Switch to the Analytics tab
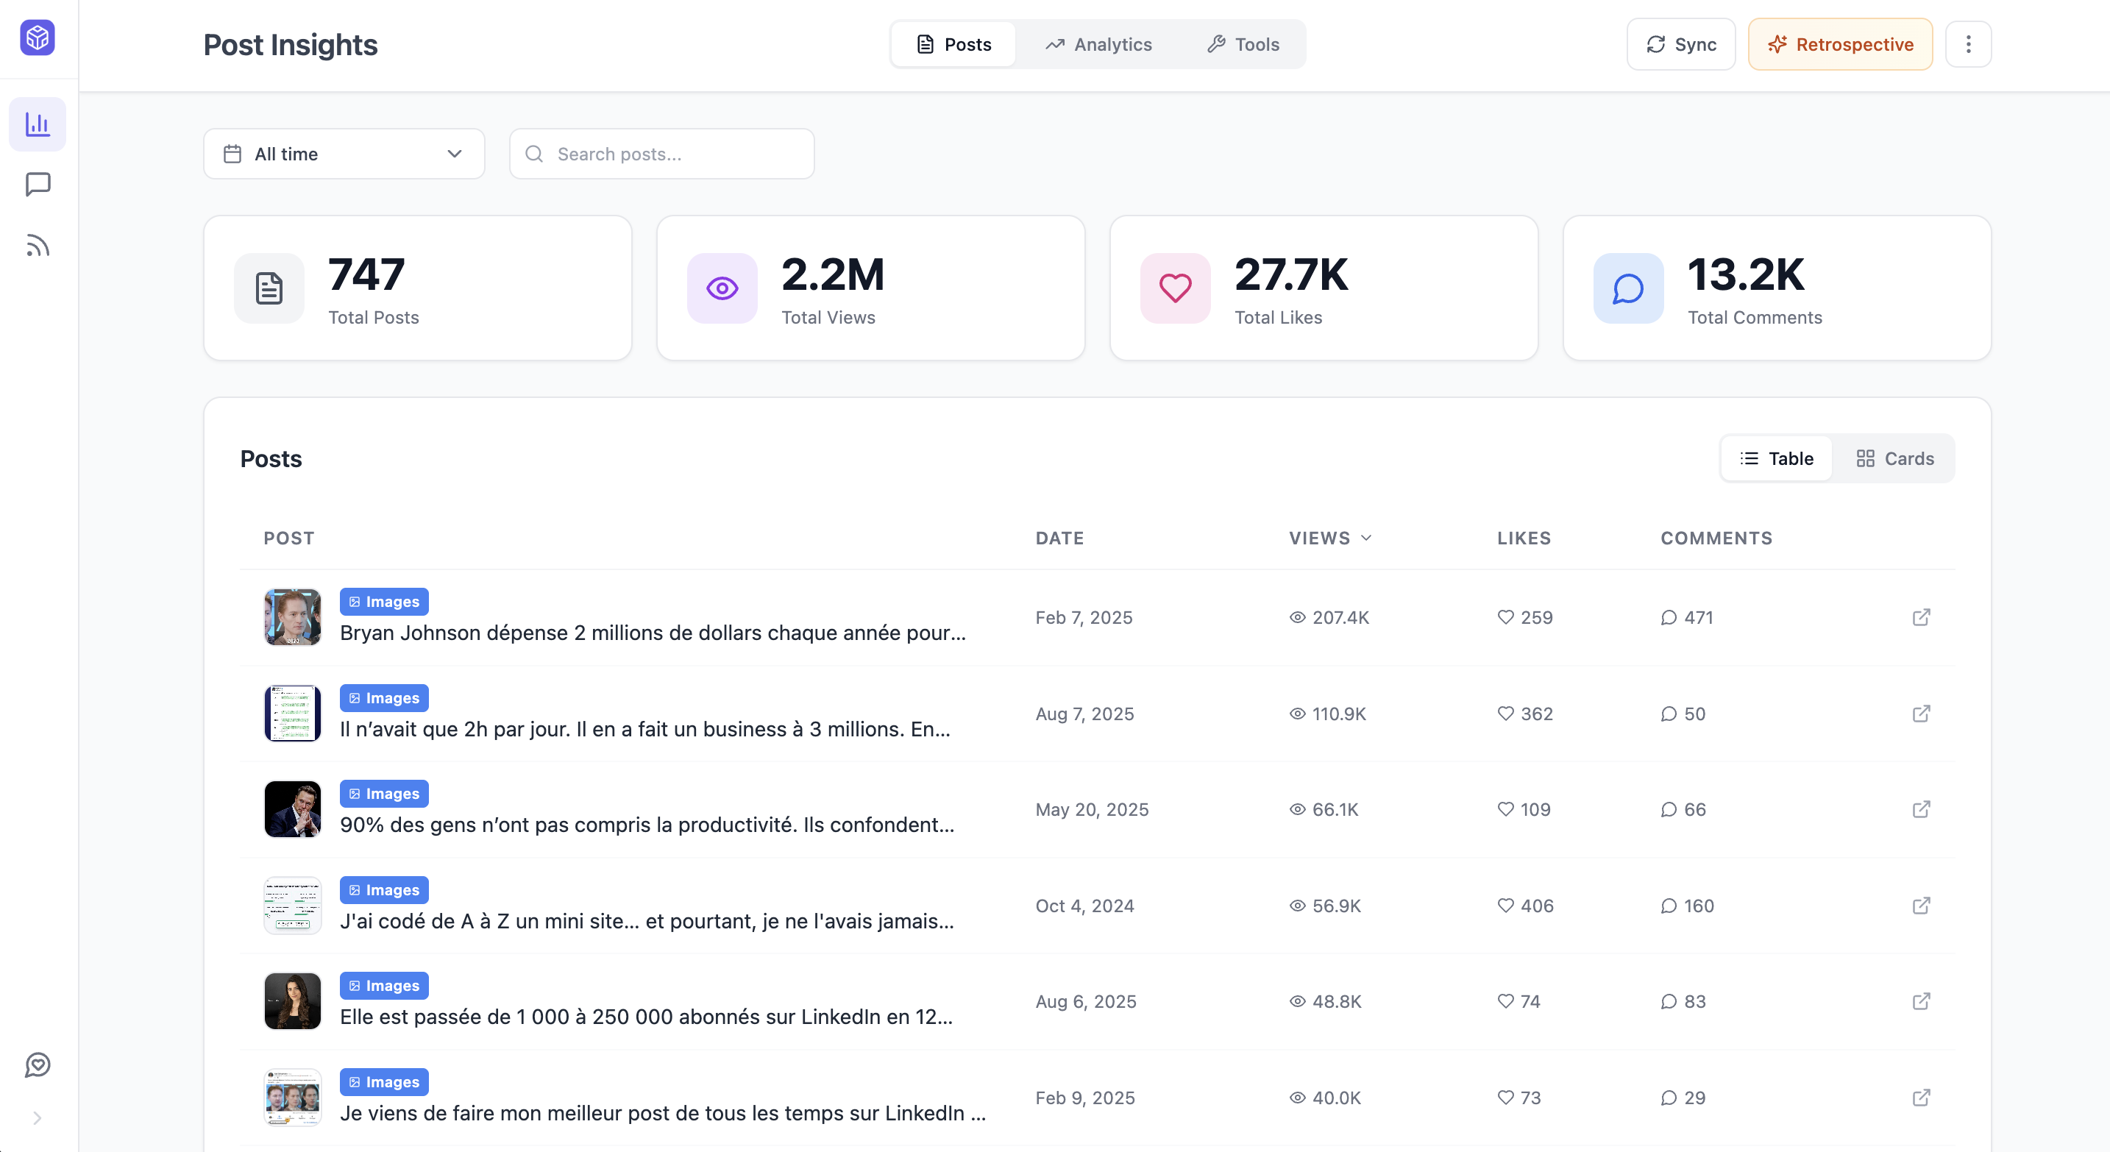 1098,44
